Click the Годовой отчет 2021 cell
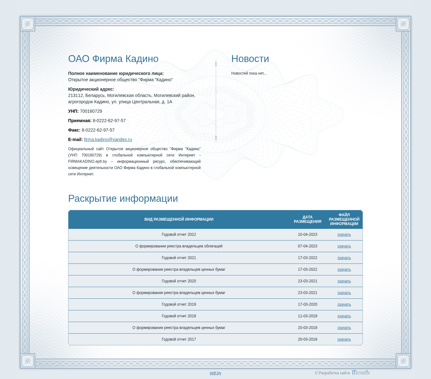The width and height of the screenshot is (431, 379). [x=179, y=258]
